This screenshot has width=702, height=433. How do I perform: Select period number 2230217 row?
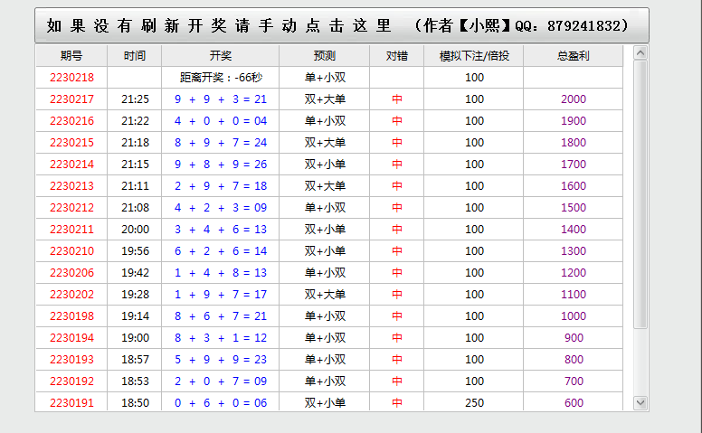(x=71, y=99)
